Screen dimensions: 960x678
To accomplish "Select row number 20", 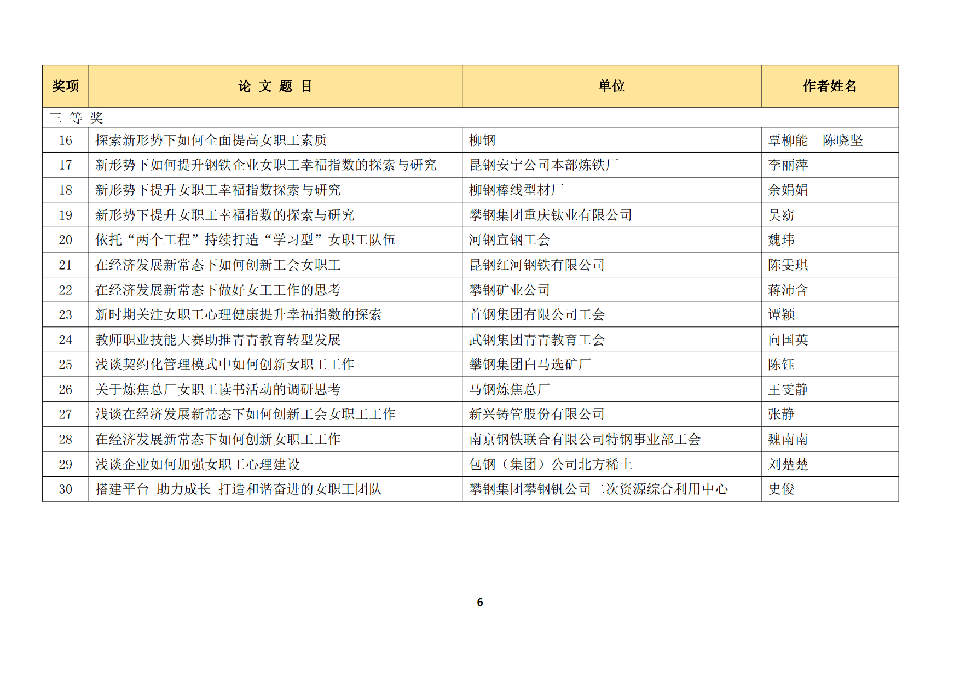I will point(66,240).
